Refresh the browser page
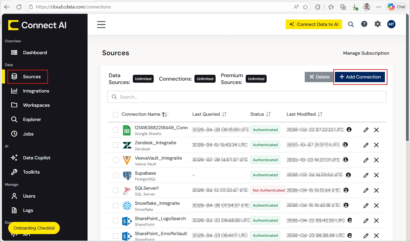Image resolution: width=410 pixels, height=242 pixels. 19,7
